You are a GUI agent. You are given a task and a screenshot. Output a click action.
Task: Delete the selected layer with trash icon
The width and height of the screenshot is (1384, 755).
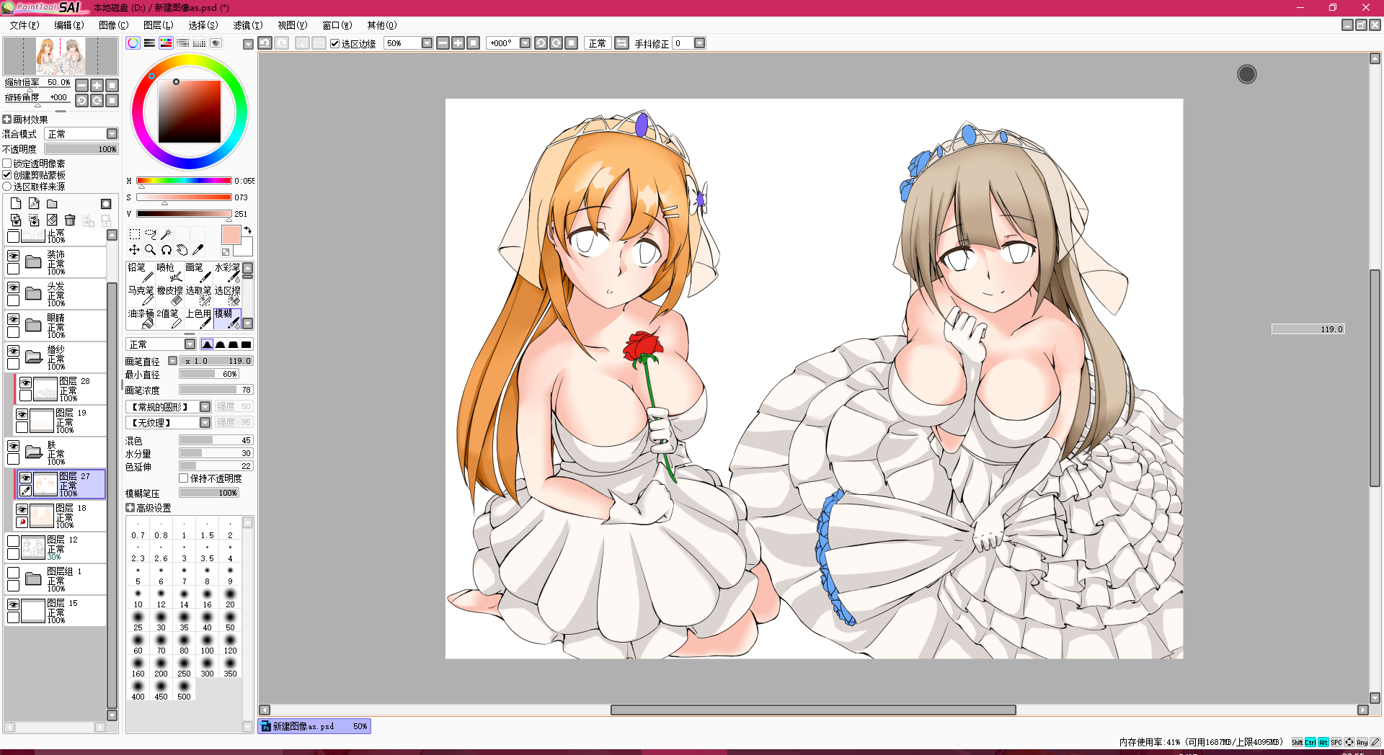point(70,220)
